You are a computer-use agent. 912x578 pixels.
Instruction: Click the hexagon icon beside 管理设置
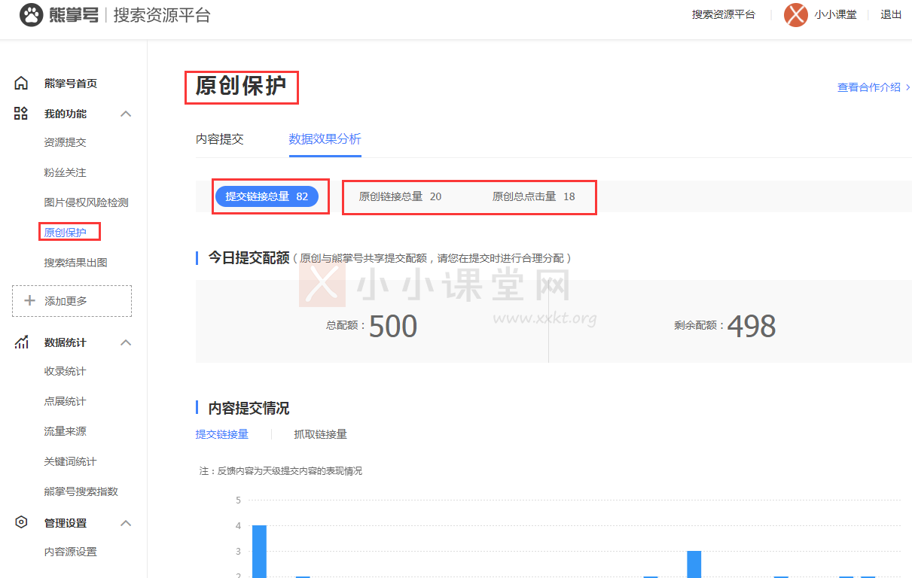(x=21, y=522)
